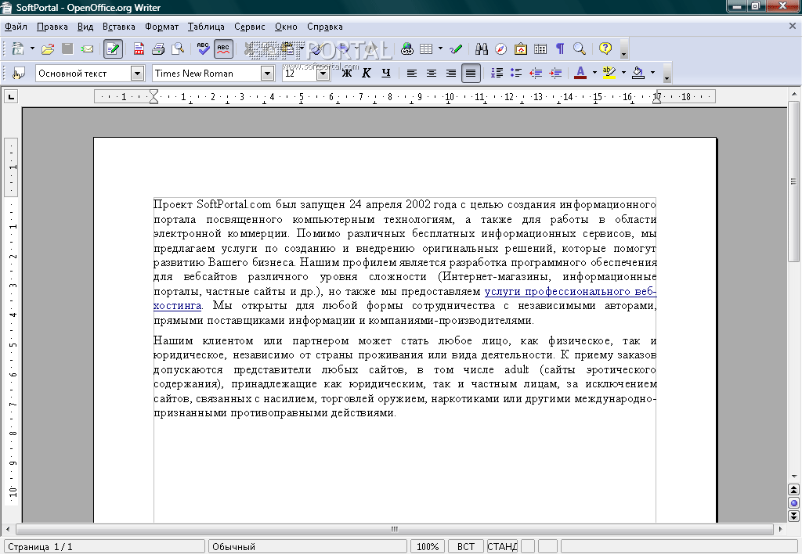Click the Print file directly icon
This screenshot has height=554, width=802.
point(158,49)
